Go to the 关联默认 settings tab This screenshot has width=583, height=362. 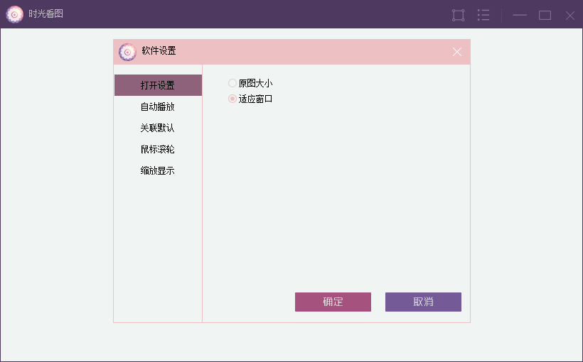[158, 128]
